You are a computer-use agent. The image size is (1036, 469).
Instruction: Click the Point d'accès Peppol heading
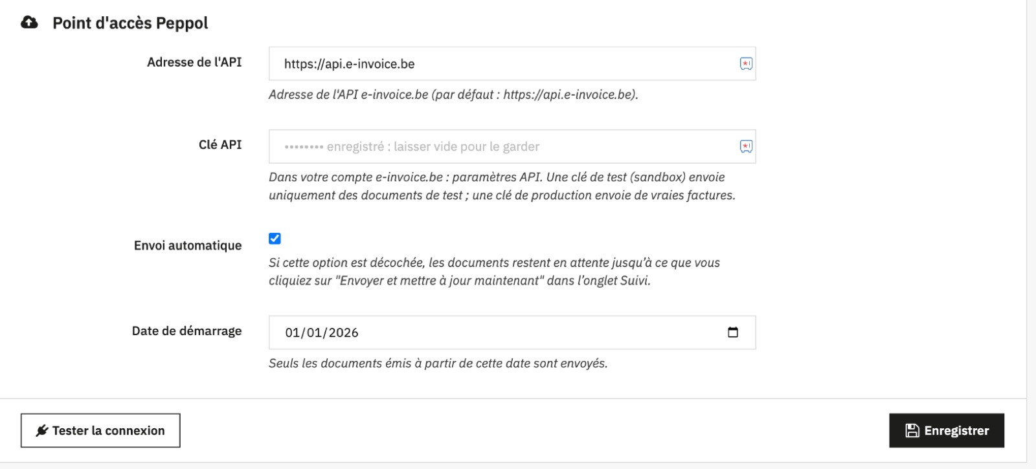click(x=130, y=23)
